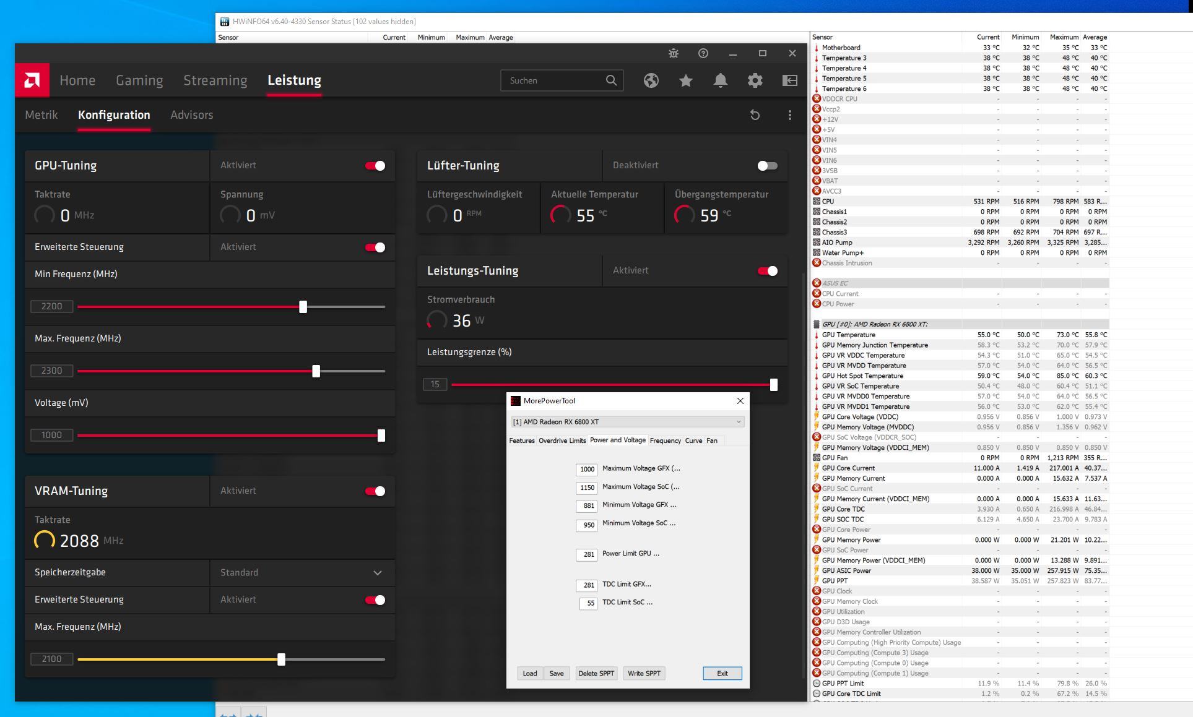Click the Leistungsgrenze 15 value box
Viewport: 1193px width, 717px height.
click(x=435, y=385)
